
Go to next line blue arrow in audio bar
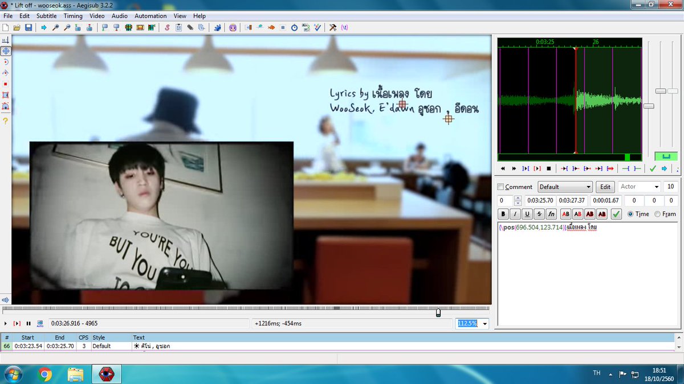(x=664, y=168)
